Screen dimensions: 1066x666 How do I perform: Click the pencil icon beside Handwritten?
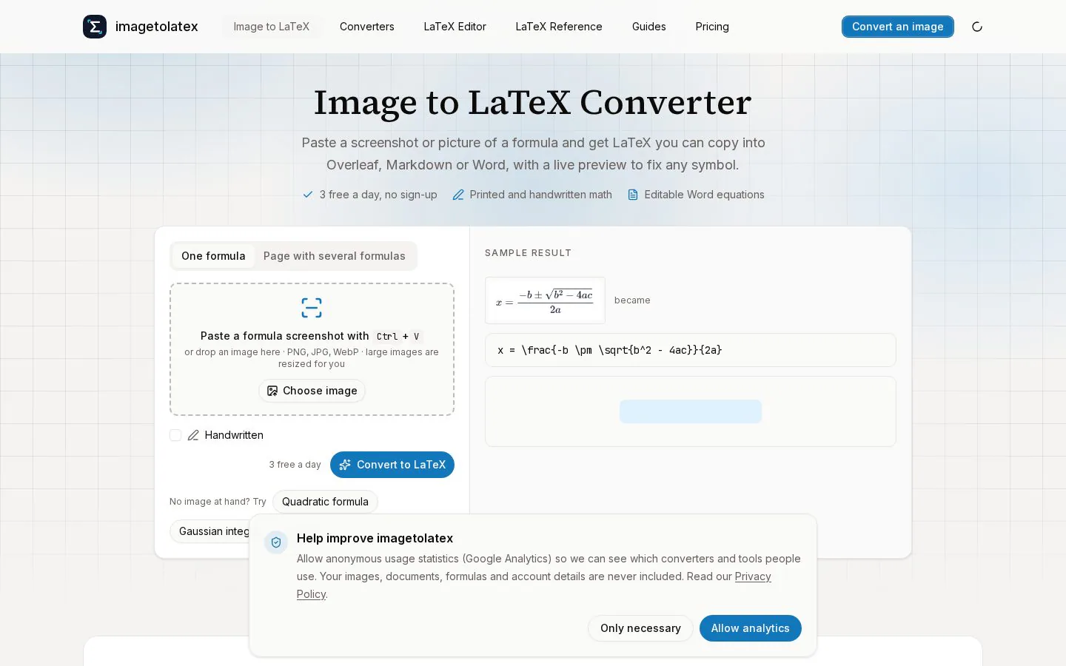coord(193,435)
